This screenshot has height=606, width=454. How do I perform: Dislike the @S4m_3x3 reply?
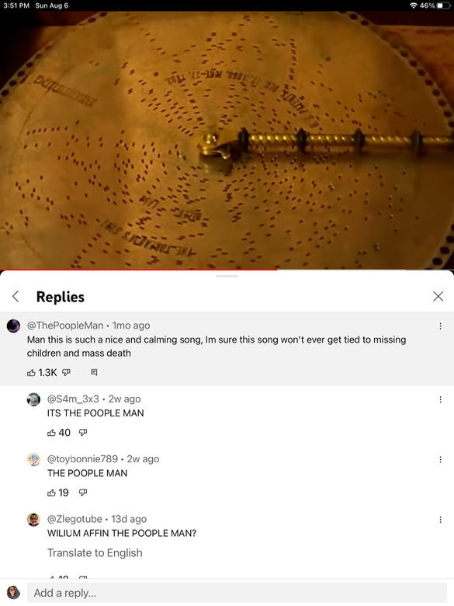(83, 433)
